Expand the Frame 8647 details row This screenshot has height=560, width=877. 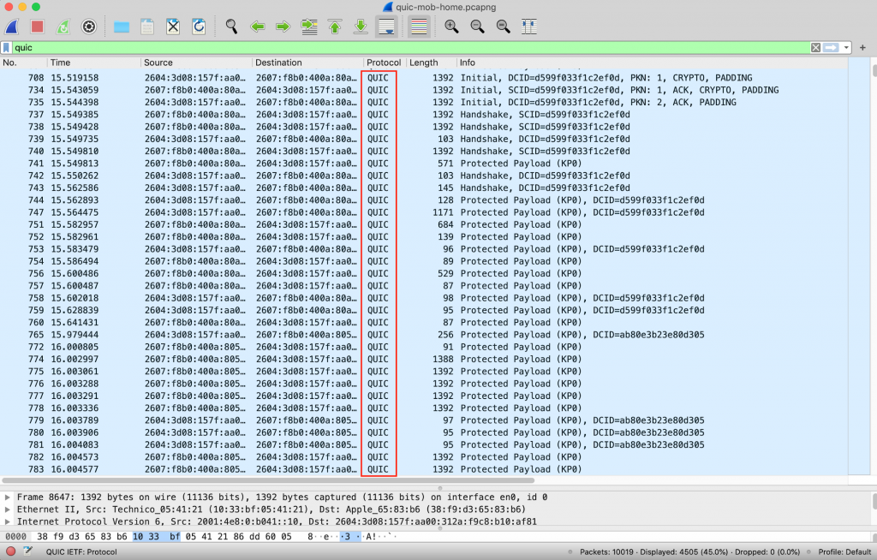[8, 497]
